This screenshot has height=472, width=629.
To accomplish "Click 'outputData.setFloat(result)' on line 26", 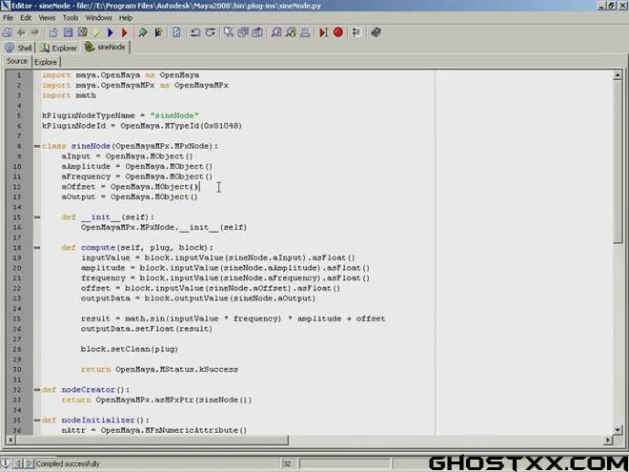I will 147,329.
